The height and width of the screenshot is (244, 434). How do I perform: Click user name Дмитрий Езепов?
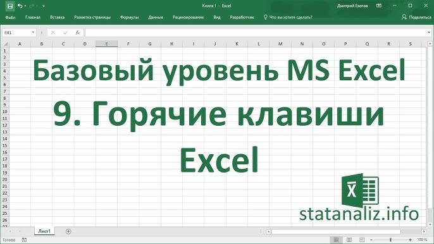tap(352, 6)
